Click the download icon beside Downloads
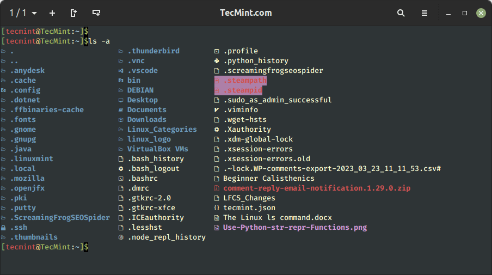 click(x=121, y=120)
